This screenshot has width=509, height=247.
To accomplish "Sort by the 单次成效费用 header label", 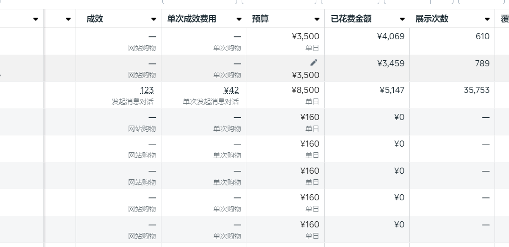I will [192, 19].
